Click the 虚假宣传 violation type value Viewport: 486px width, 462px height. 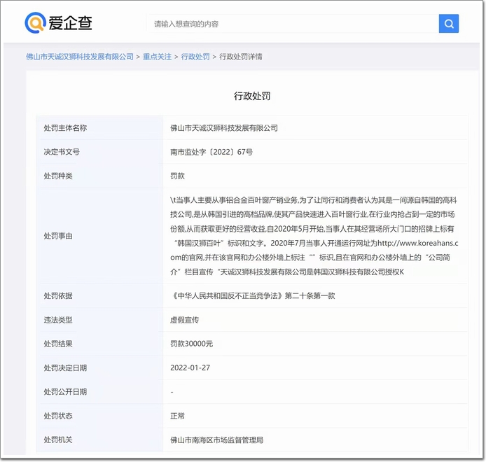[x=186, y=320]
